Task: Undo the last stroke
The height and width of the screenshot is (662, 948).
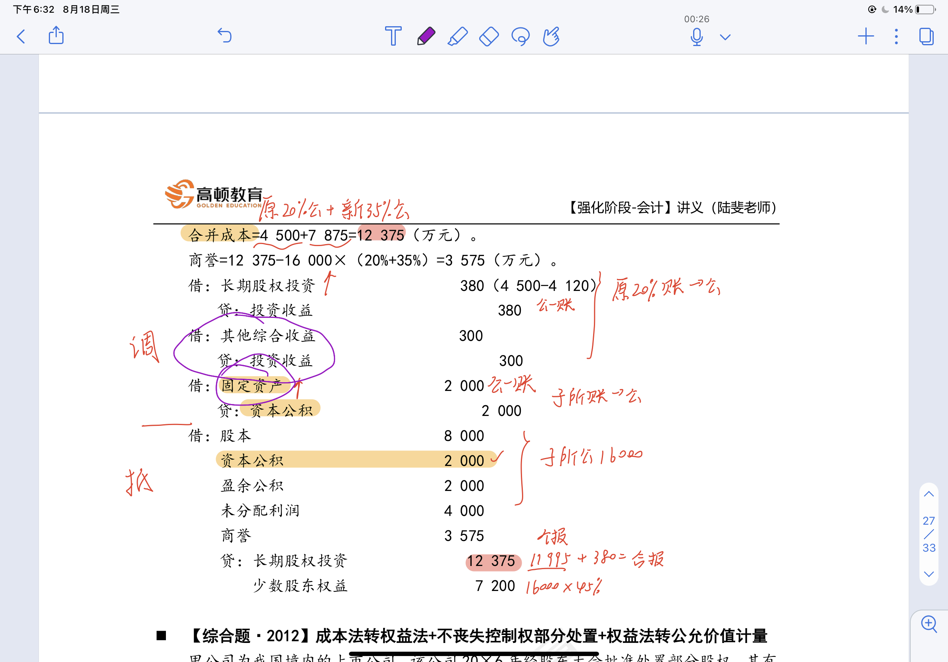Action: point(225,35)
